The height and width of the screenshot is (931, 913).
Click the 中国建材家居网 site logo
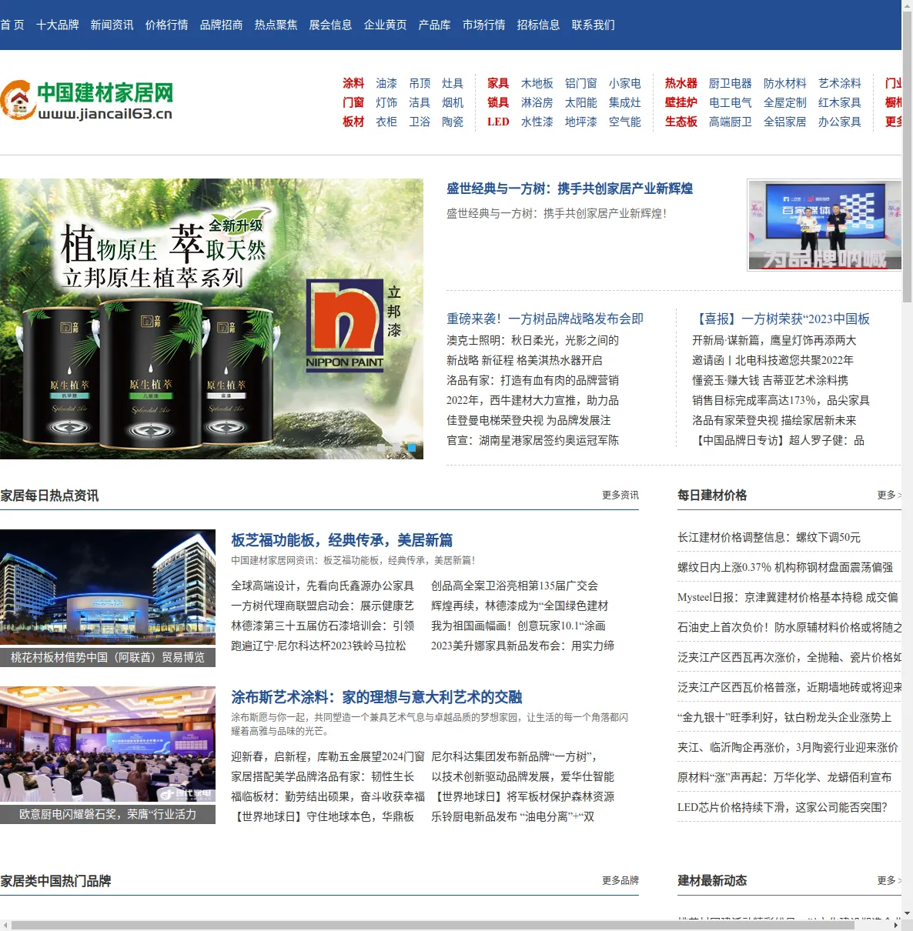click(87, 101)
